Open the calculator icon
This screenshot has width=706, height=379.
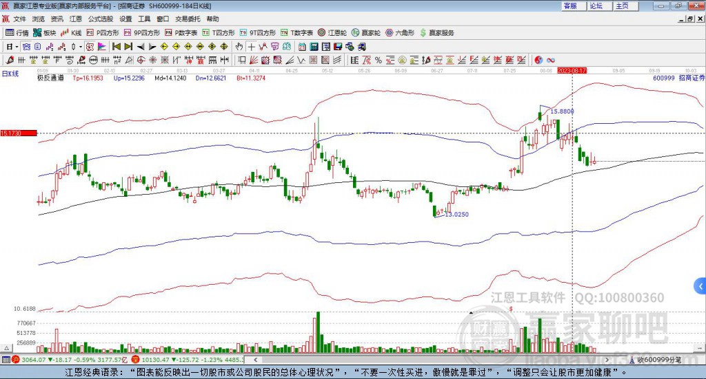[314, 47]
